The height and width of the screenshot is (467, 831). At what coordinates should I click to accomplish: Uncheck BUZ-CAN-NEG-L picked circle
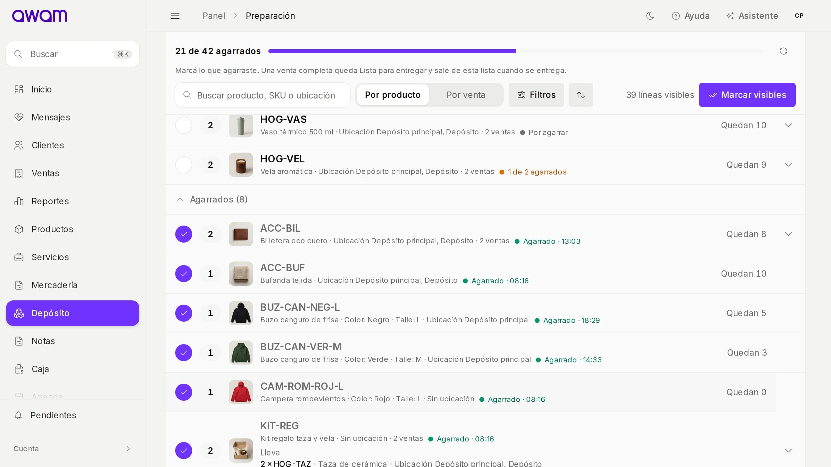183,313
